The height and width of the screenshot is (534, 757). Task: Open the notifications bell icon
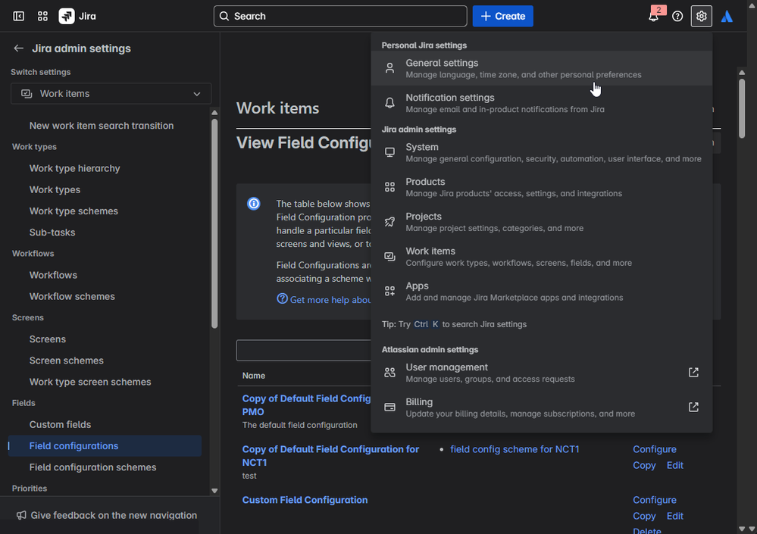[653, 16]
